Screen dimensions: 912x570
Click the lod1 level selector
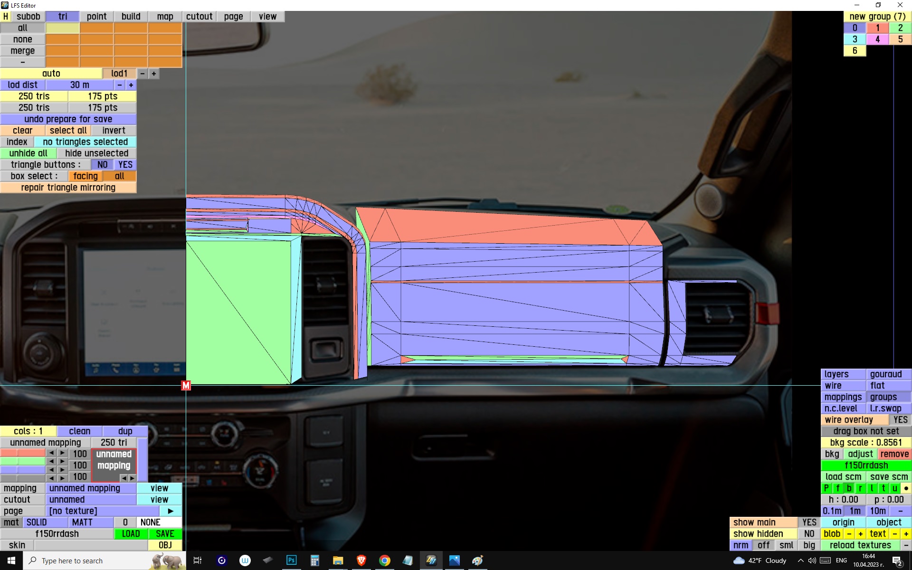pos(119,74)
